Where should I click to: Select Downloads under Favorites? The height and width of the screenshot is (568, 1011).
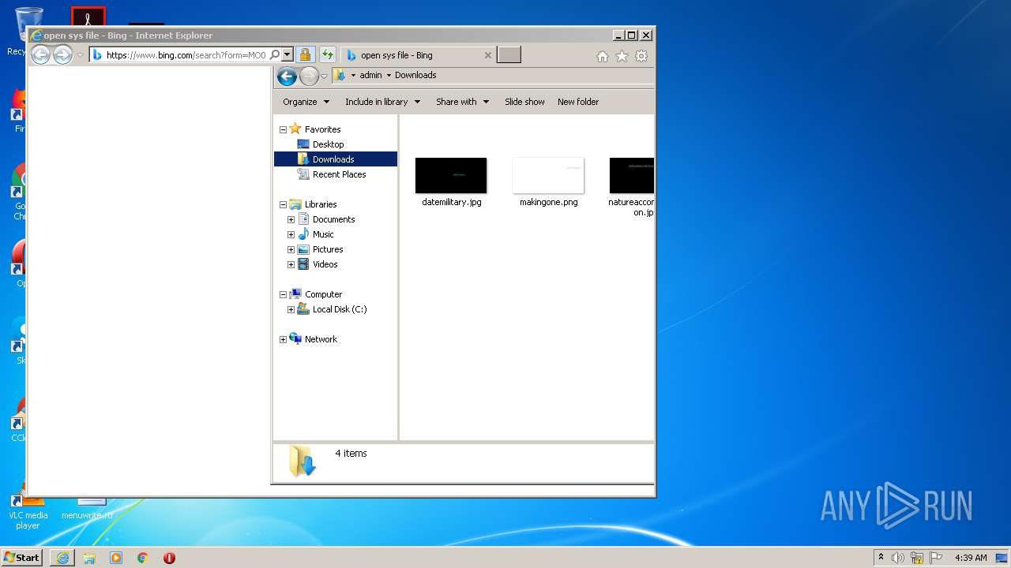tap(333, 159)
